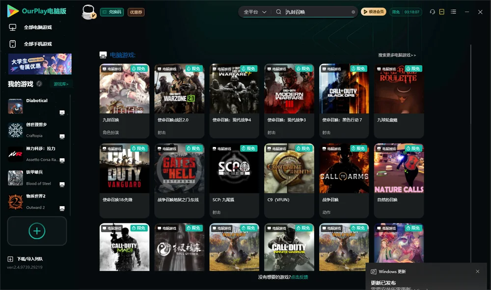Viewport: 491px width, 290px height.
Task: Dismiss the Windows 更新 notification
Action: (x=478, y=271)
